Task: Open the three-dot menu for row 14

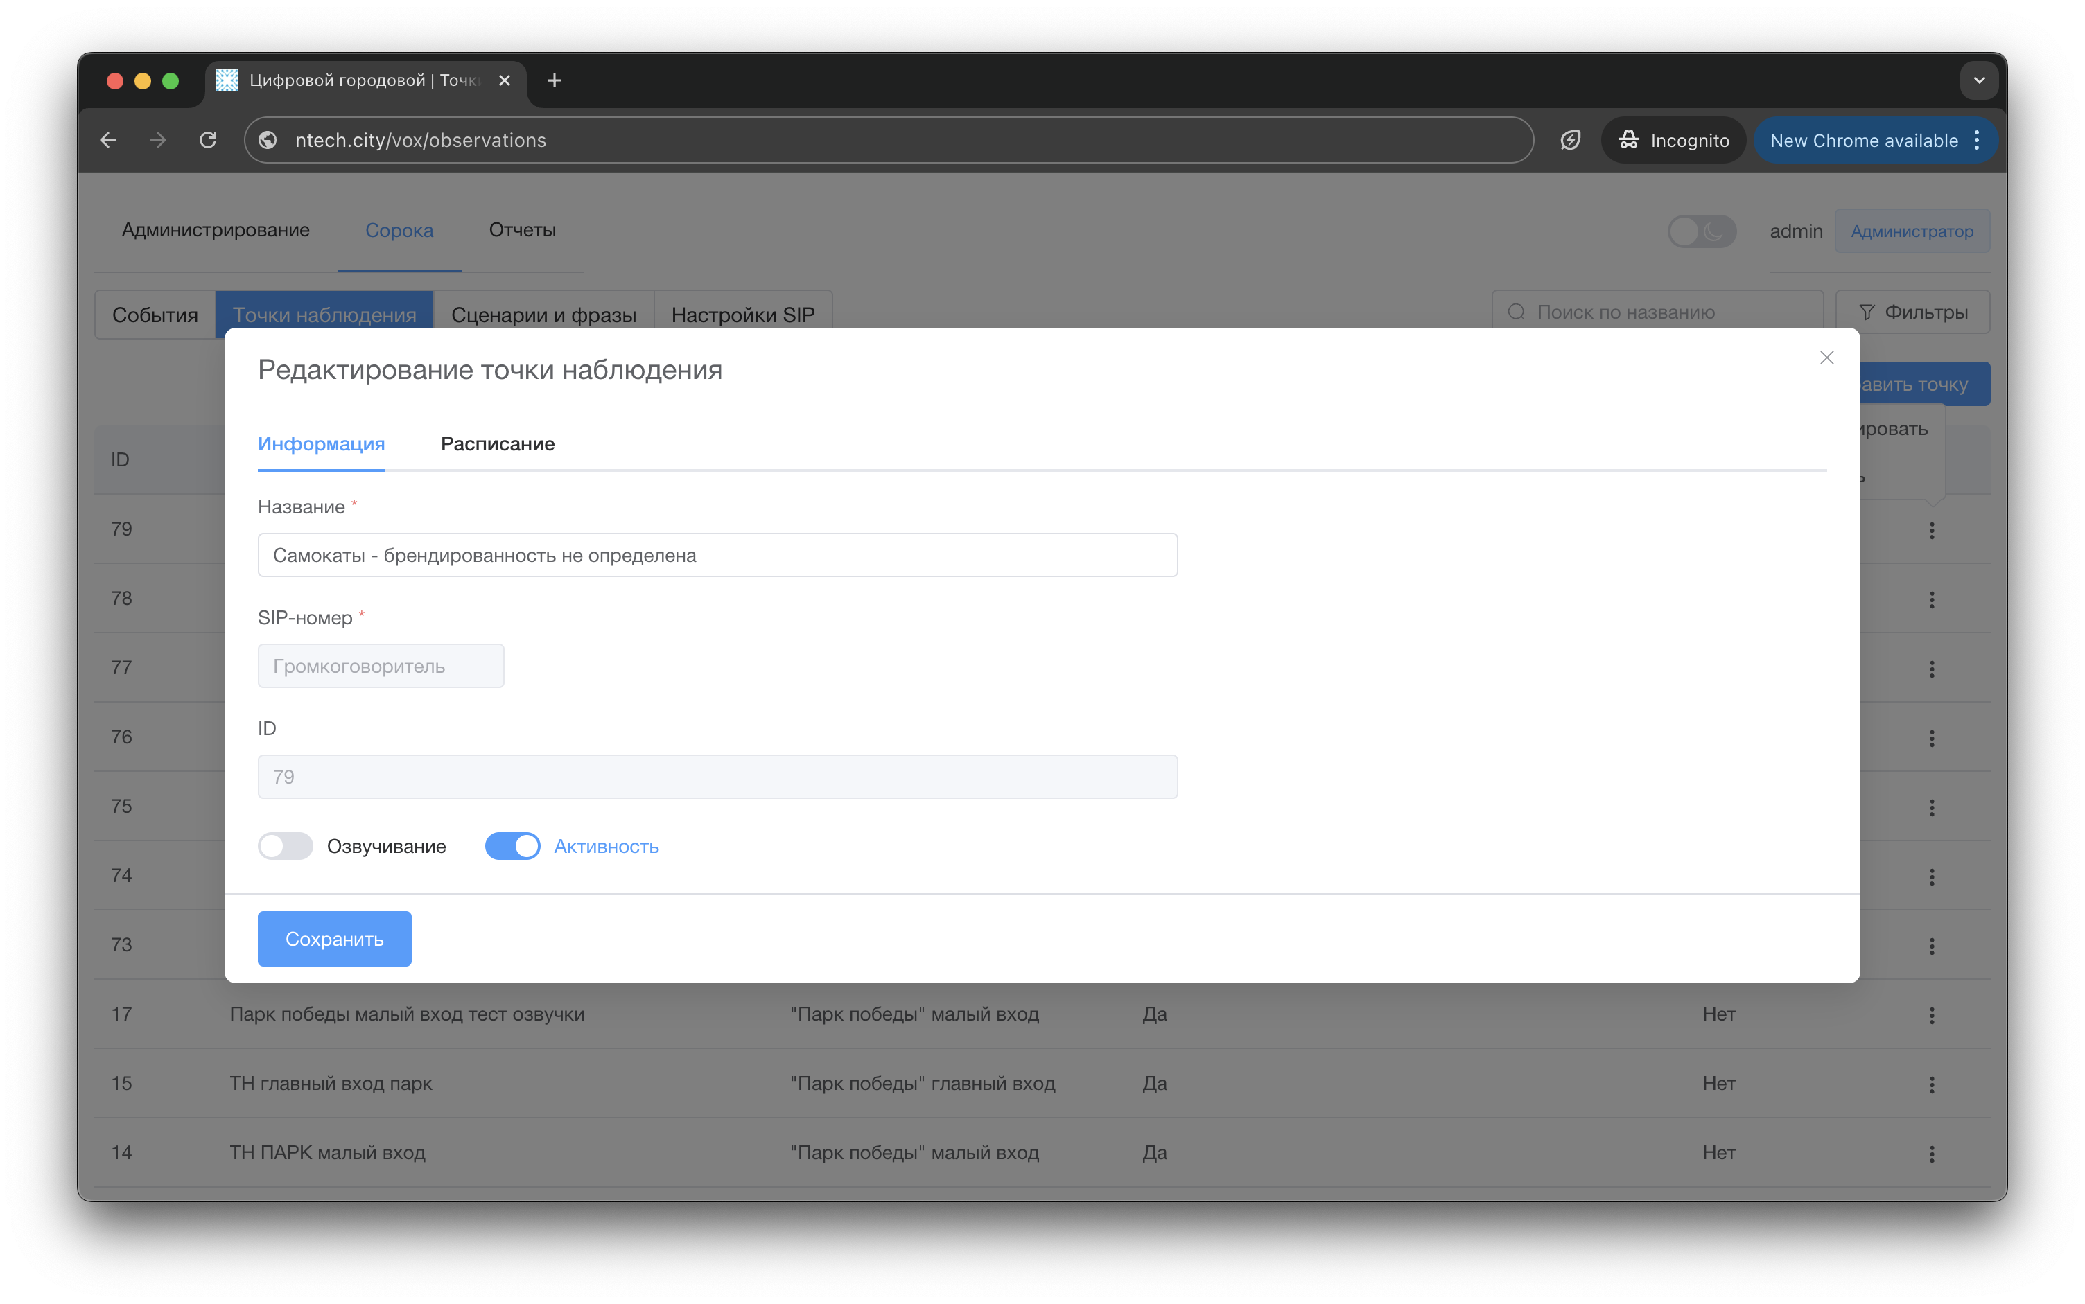Action: point(1931,1154)
